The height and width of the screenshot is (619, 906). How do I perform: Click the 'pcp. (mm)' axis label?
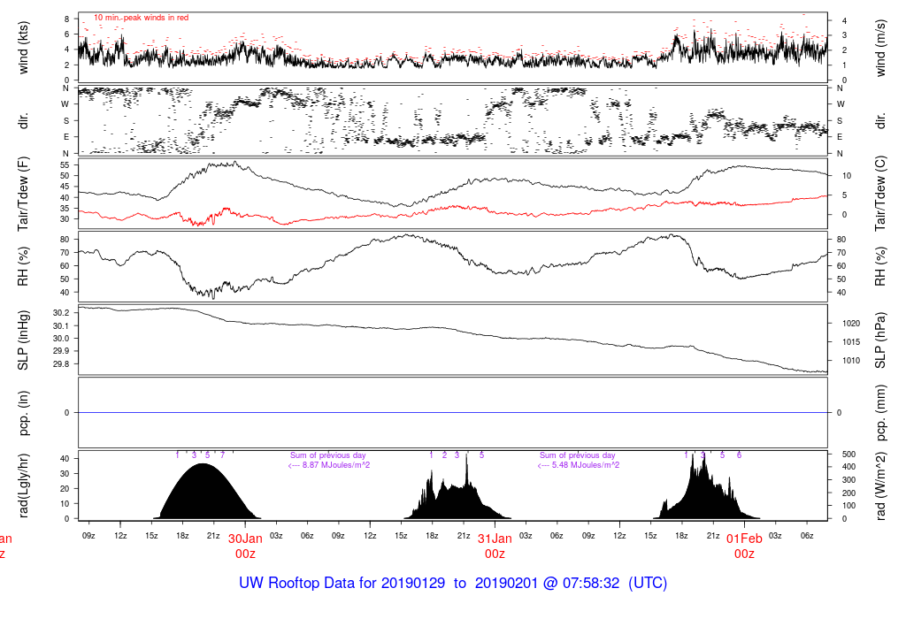[880, 412]
